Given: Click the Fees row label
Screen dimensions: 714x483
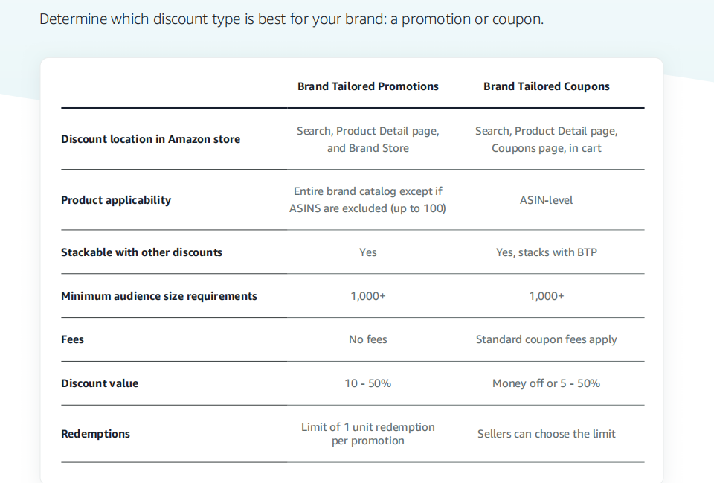Looking at the screenshot, I should click(72, 339).
